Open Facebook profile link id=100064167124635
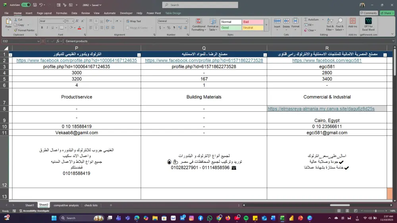Screen dimensions: 397x223 coord(77,60)
